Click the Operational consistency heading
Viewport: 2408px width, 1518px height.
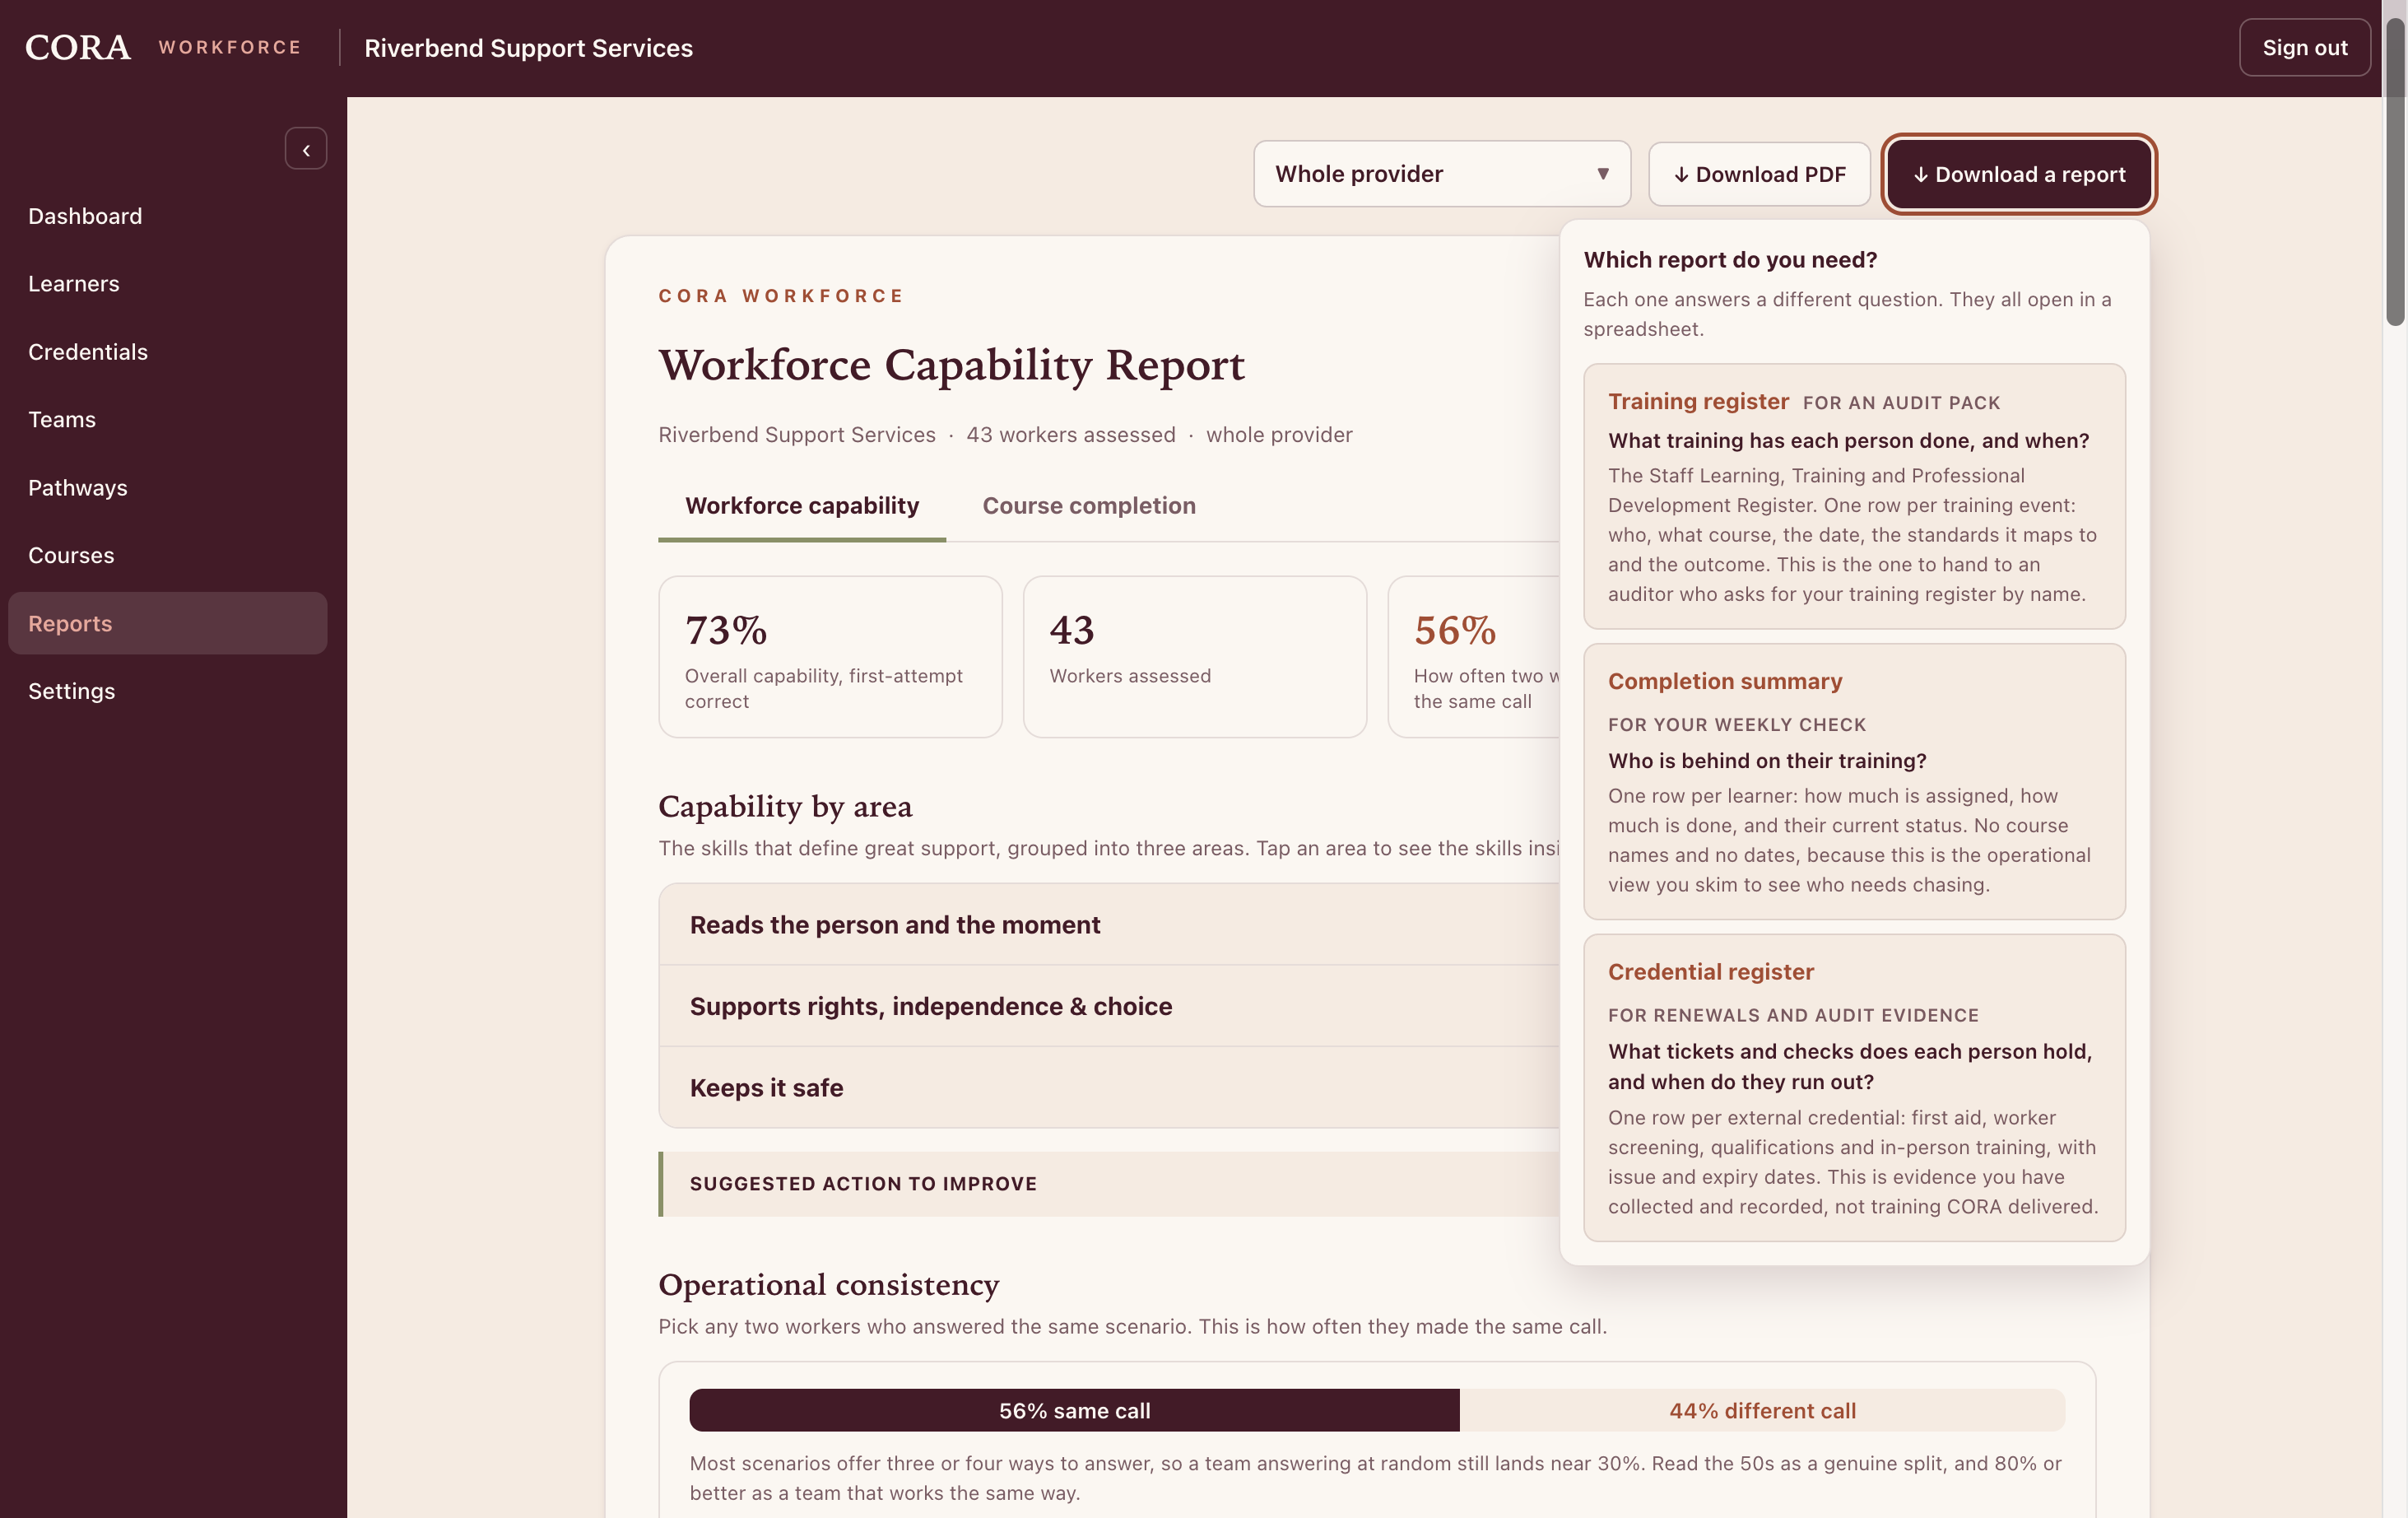point(828,1284)
